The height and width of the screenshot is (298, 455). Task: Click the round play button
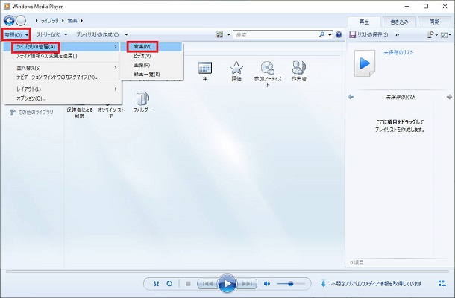(x=228, y=283)
